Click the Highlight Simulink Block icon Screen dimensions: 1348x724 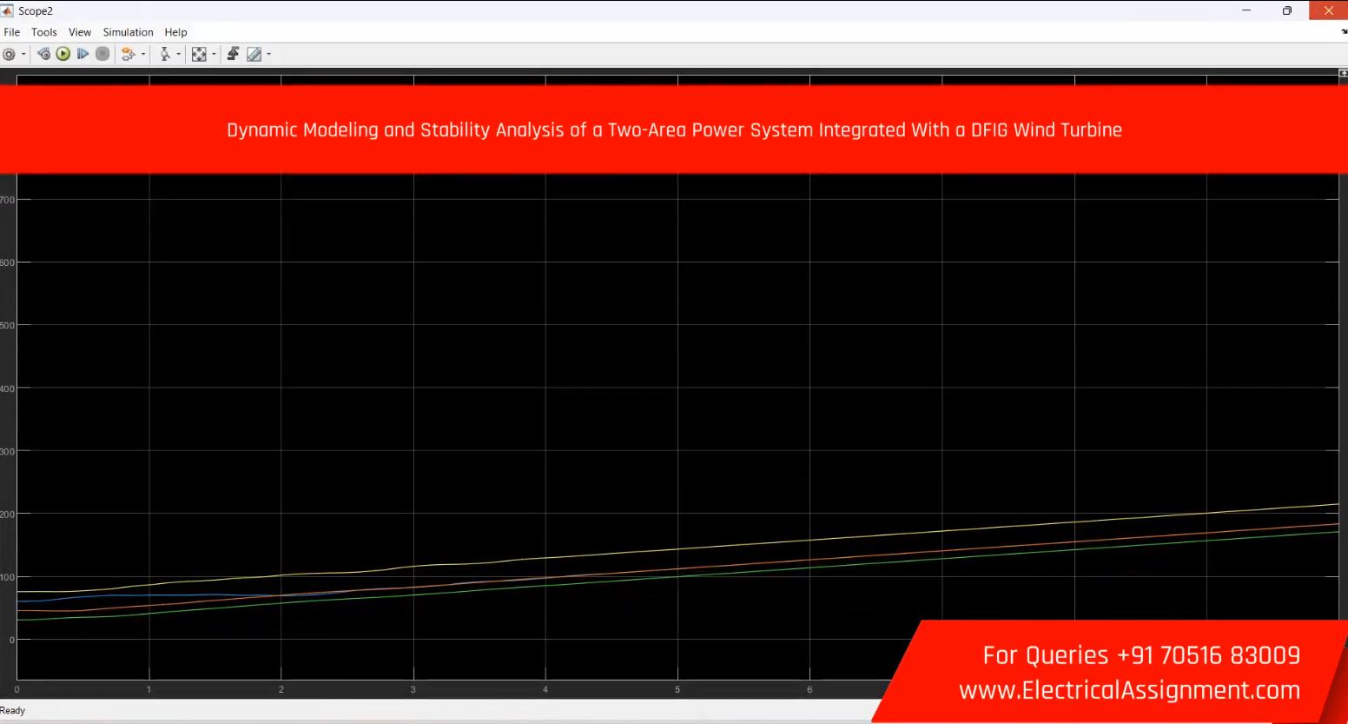(129, 55)
